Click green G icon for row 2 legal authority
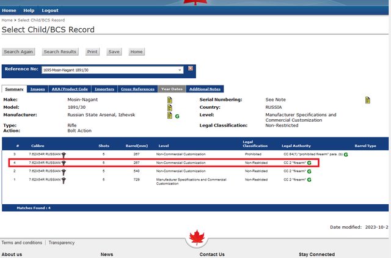The image size is (391, 258). point(309,171)
